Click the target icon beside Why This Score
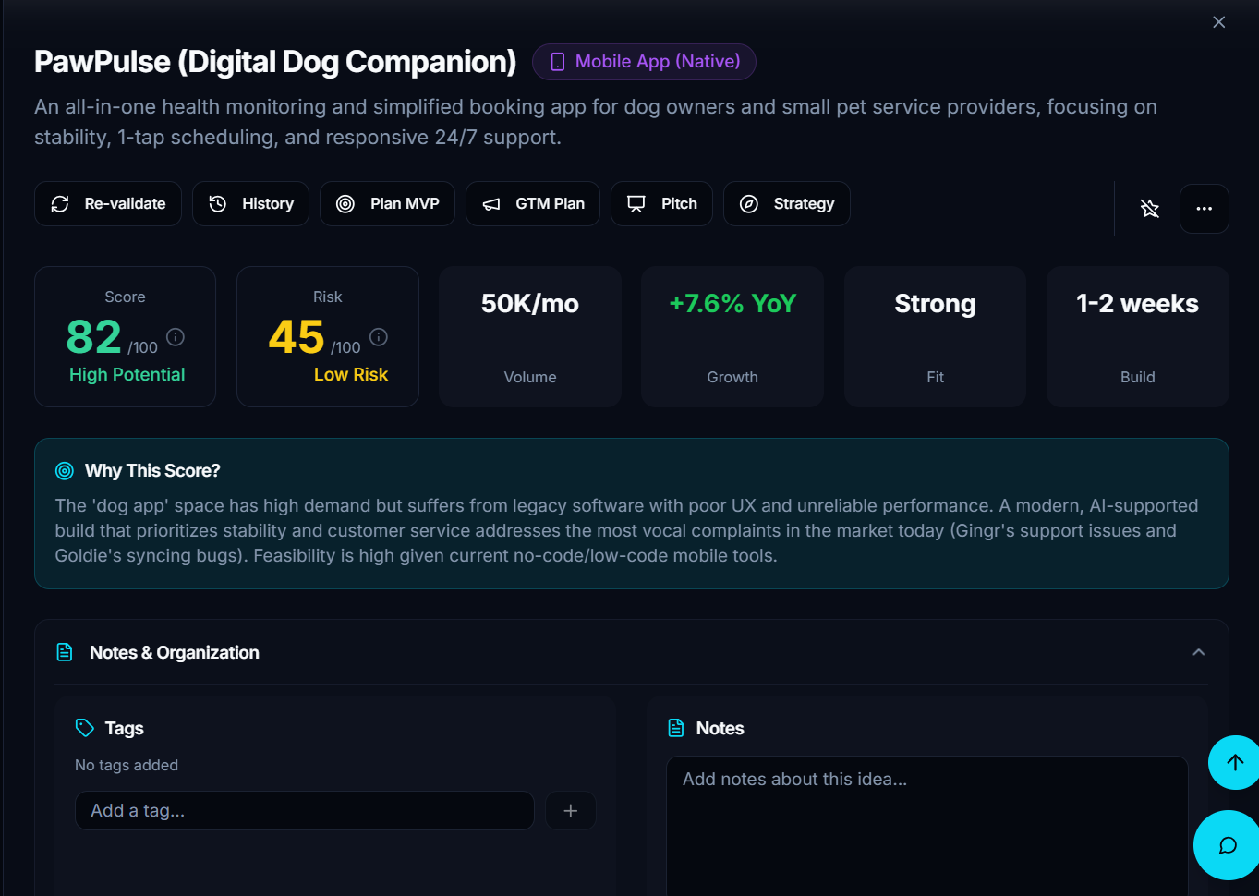The height and width of the screenshot is (896, 1259). [x=65, y=471]
